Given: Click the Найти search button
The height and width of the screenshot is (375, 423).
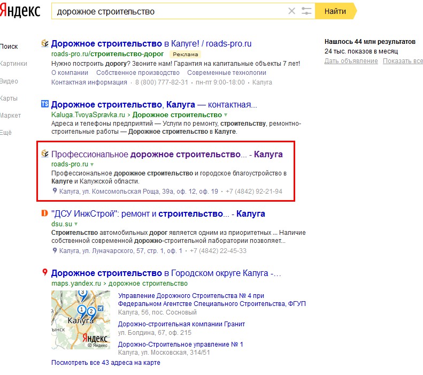Looking at the screenshot, I should pyautogui.click(x=336, y=11).
